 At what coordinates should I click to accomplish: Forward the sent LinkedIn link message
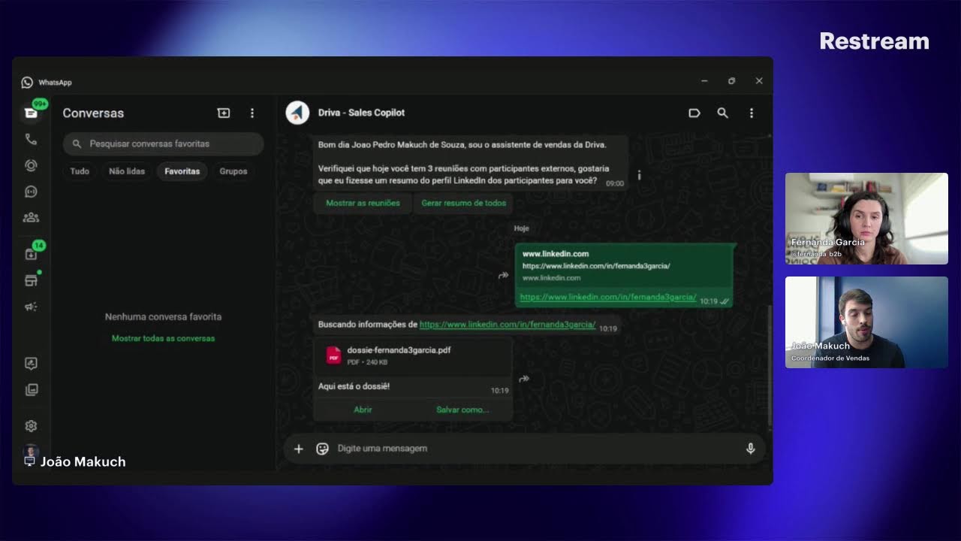503,276
